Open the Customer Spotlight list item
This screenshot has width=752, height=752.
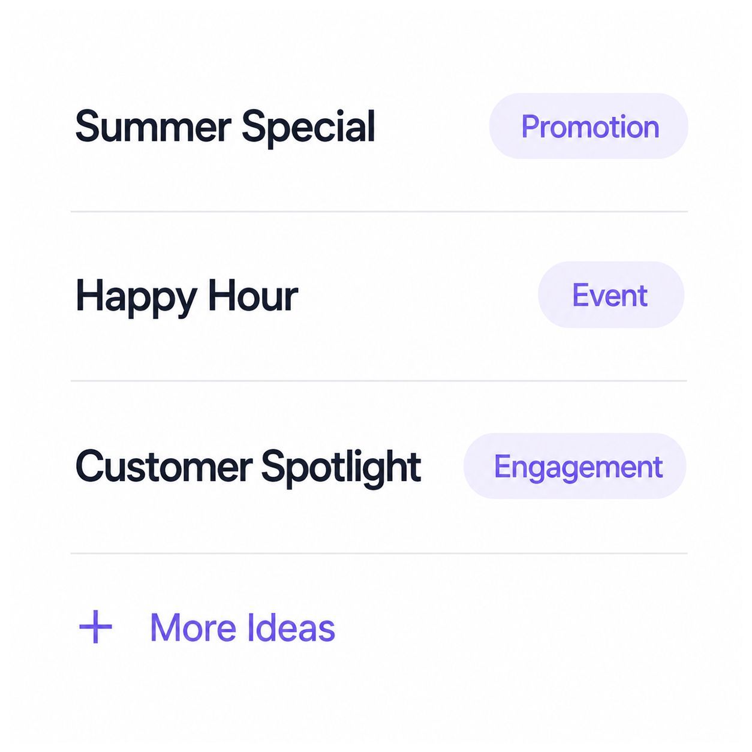379,467
